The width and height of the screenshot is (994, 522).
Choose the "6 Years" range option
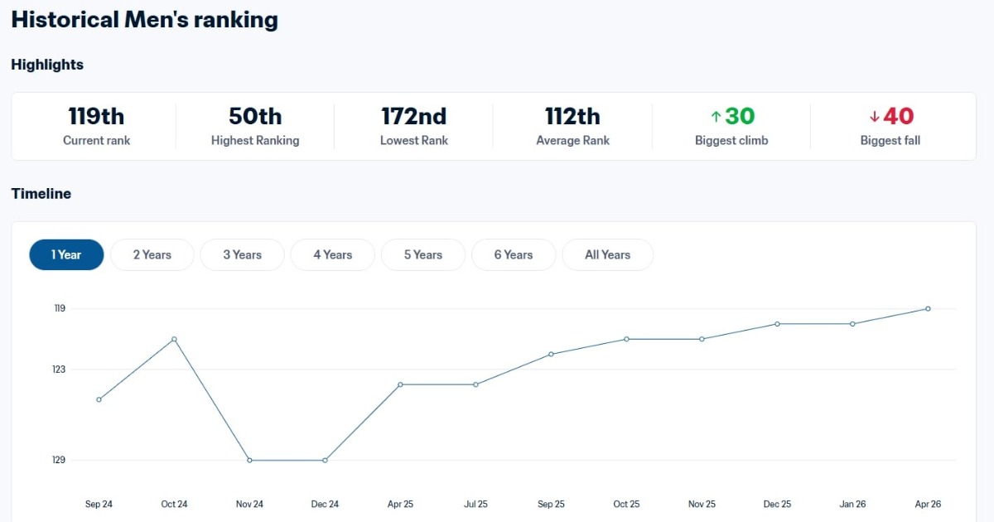click(x=513, y=254)
